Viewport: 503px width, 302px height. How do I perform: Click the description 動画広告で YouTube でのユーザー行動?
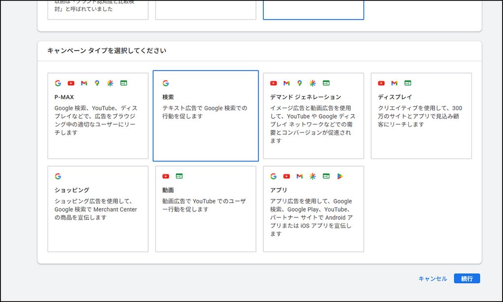coord(204,205)
